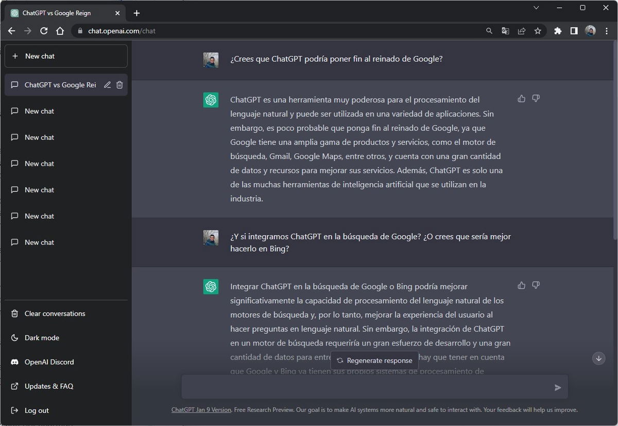This screenshot has height=426, width=618.
Task: Give thumbs up to the first ChatGPT response
Action: (x=521, y=99)
